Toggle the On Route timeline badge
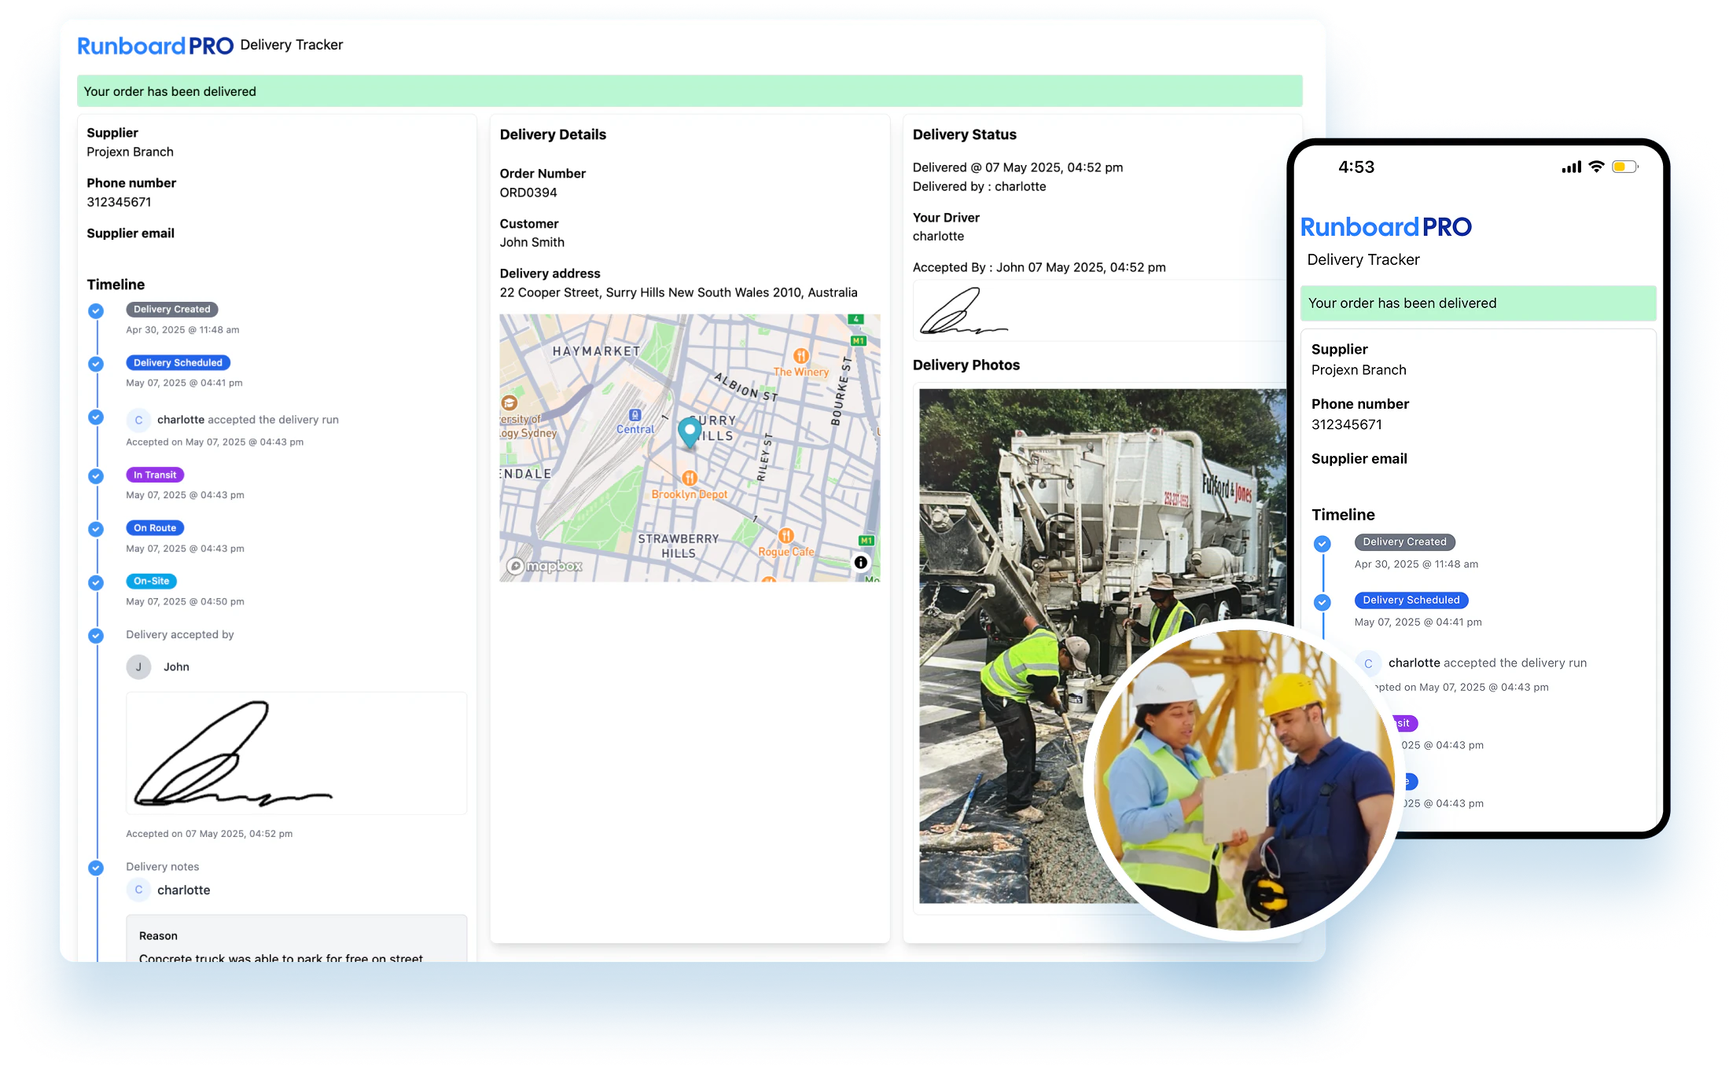The image size is (1729, 1072). click(154, 527)
